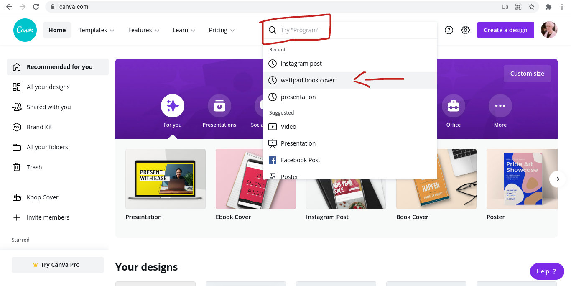Open the Help chat button
571x286 pixels.
tap(547, 271)
